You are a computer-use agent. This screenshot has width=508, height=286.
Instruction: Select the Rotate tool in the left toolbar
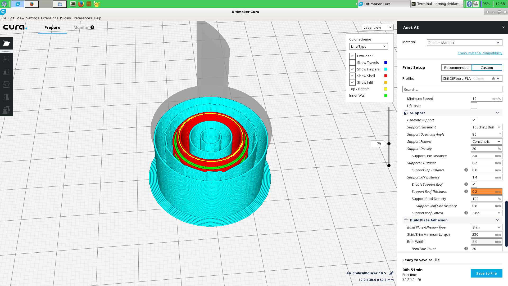[6, 84]
